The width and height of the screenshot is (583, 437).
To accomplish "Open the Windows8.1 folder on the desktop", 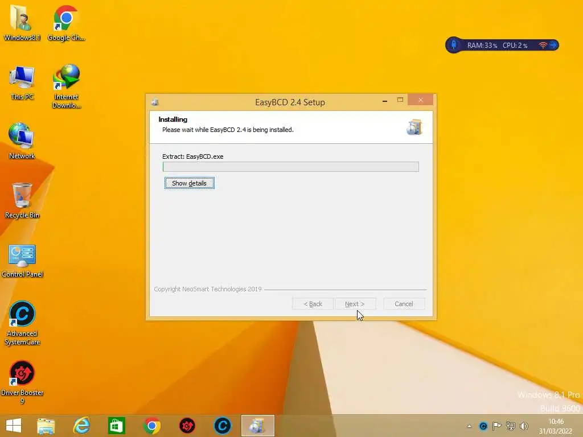I will [x=22, y=22].
